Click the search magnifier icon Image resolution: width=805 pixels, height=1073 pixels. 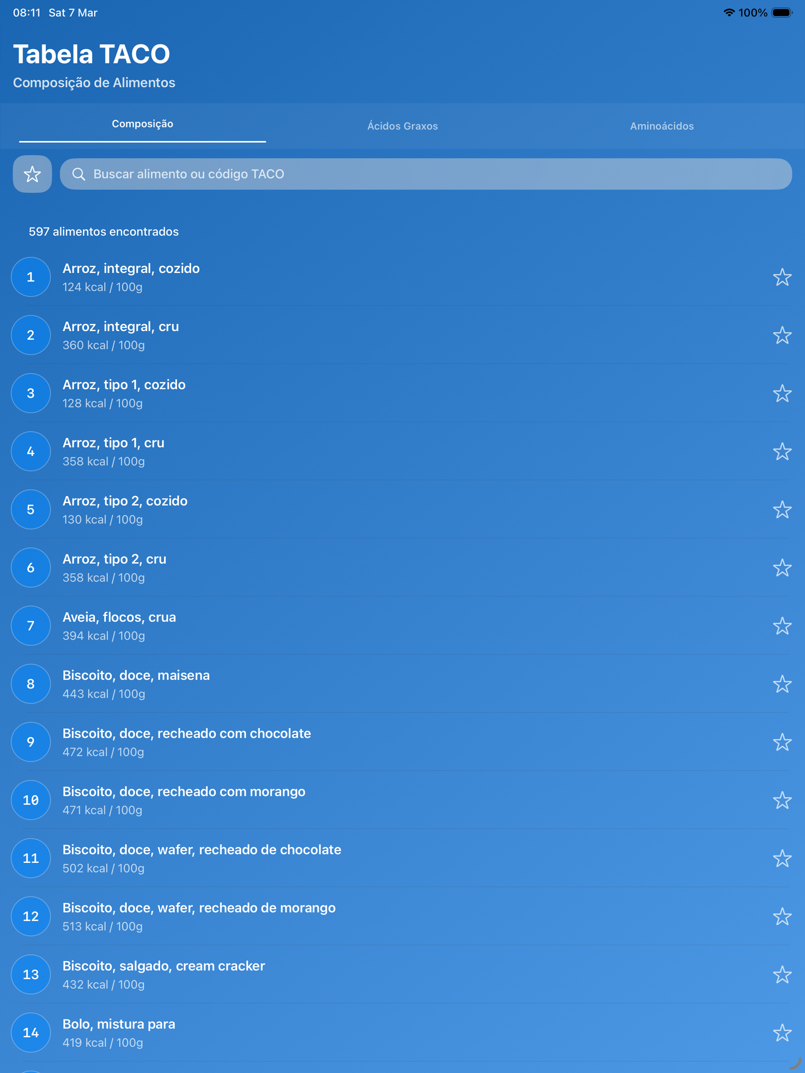point(79,174)
